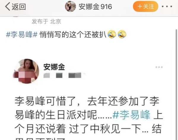Image resolution: width=178 pixels, height=140 pixels.
Task: Follow the user with +关注 button
Action: point(146,7)
